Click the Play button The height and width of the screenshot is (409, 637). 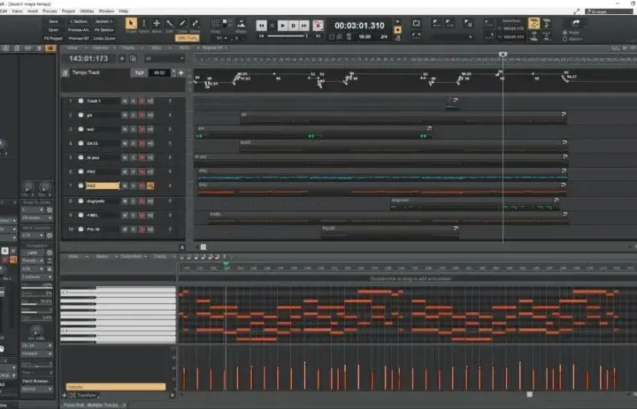(x=283, y=26)
